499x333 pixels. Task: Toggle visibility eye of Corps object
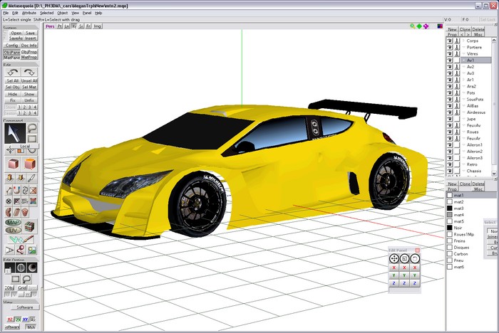pyautogui.click(x=450, y=41)
